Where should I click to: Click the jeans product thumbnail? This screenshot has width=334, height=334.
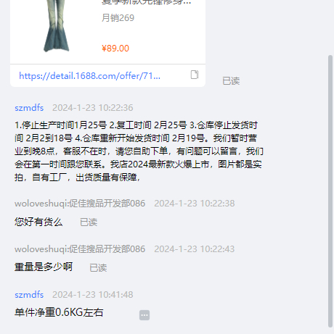(x=57, y=26)
